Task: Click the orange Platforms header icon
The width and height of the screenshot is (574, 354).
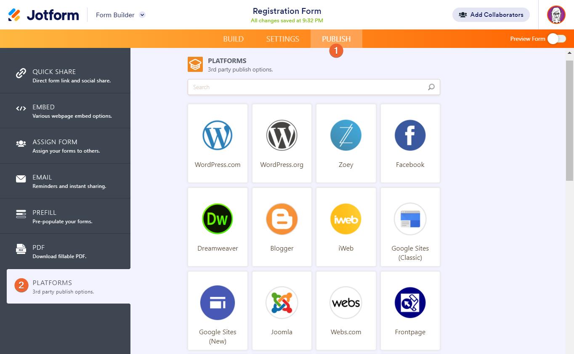Action: (x=195, y=64)
